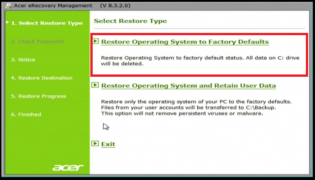The width and height of the screenshot is (315, 180).
Task: Click the Exit link
Action: click(108, 144)
